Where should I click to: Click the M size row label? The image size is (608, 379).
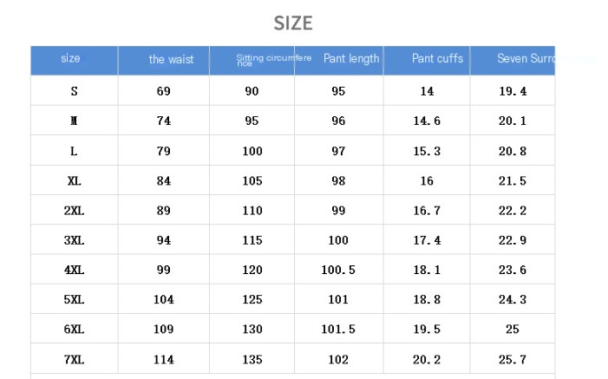tap(74, 121)
